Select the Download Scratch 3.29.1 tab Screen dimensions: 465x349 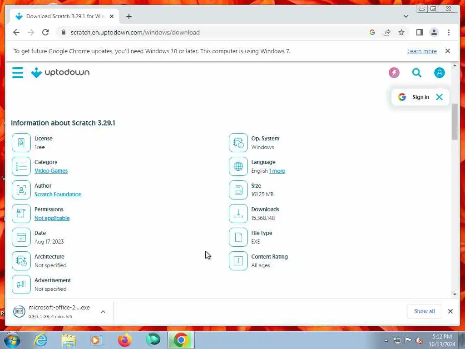click(x=64, y=16)
